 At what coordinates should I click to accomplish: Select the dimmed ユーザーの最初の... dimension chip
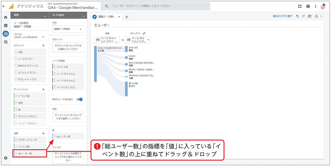pos(30,123)
